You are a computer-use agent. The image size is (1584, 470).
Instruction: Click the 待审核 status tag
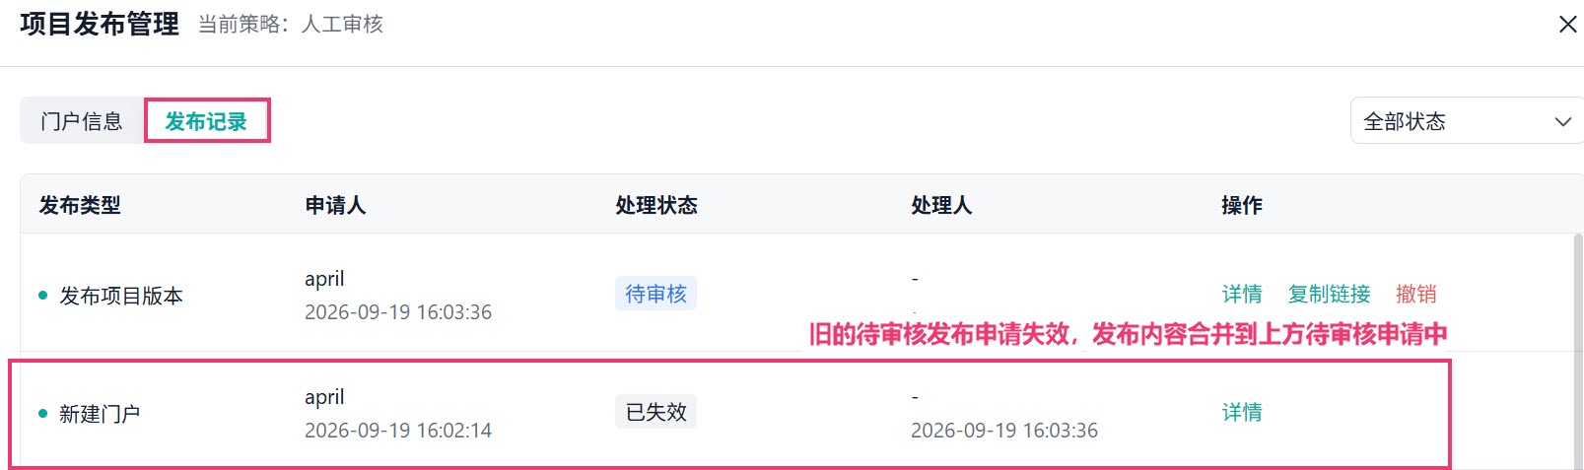point(655,294)
